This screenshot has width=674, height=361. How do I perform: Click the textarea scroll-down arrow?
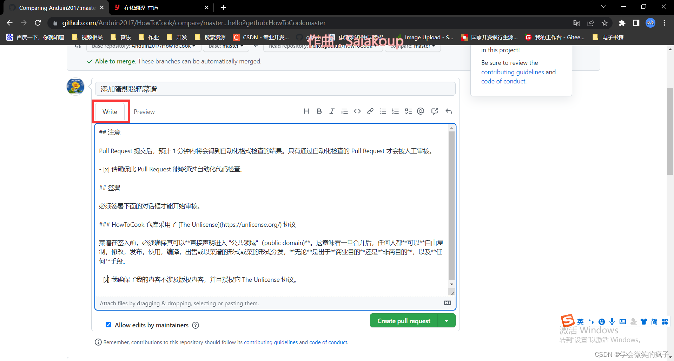point(451,284)
